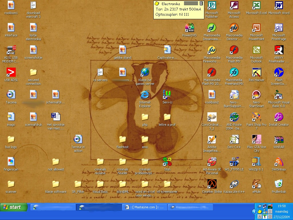This screenshot has width=293, height=220.
Task: Open Kazaa Lite K++ shortcut
Action: [234, 184]
